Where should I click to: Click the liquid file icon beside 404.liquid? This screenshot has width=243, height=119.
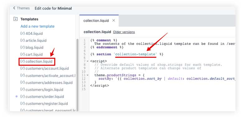[22, 34]
